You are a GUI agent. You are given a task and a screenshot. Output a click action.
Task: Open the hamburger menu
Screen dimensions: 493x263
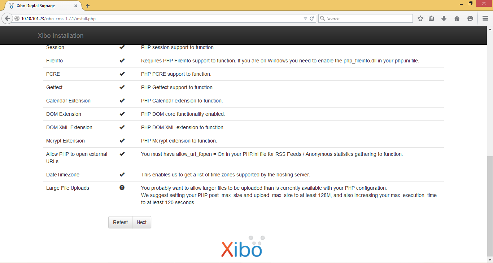coord(485,18)
